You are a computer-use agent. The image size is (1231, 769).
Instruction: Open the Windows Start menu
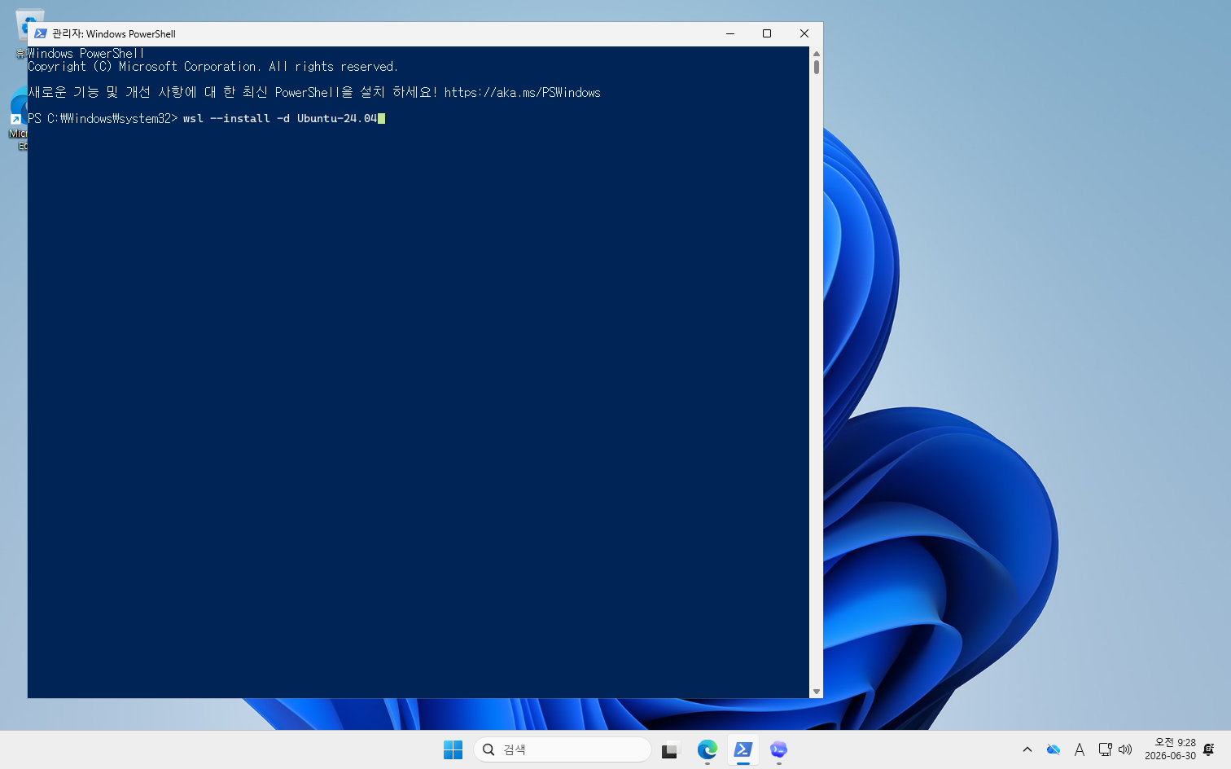[x=453, y=749]
